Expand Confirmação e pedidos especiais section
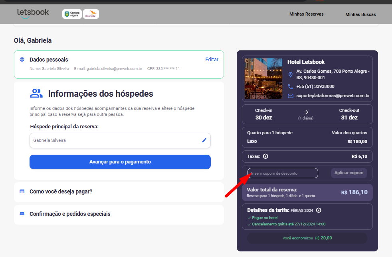The width and height of the screenshot is (392, 257). click(119, 214)
